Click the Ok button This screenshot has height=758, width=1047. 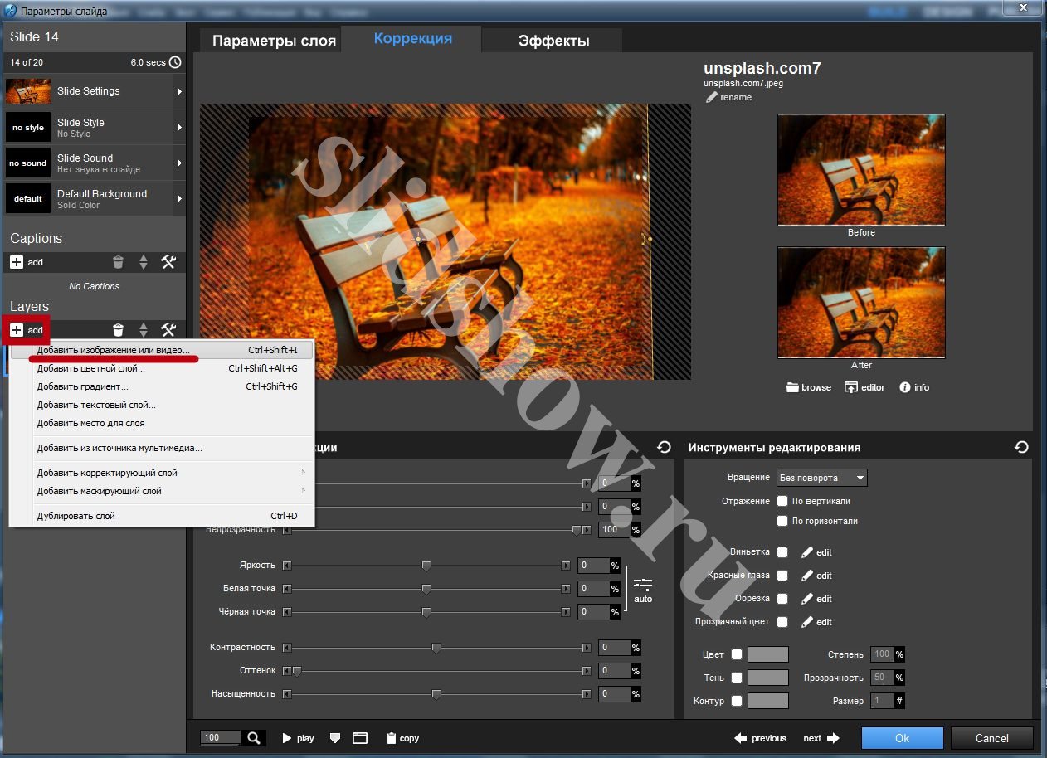pos(902,738)
